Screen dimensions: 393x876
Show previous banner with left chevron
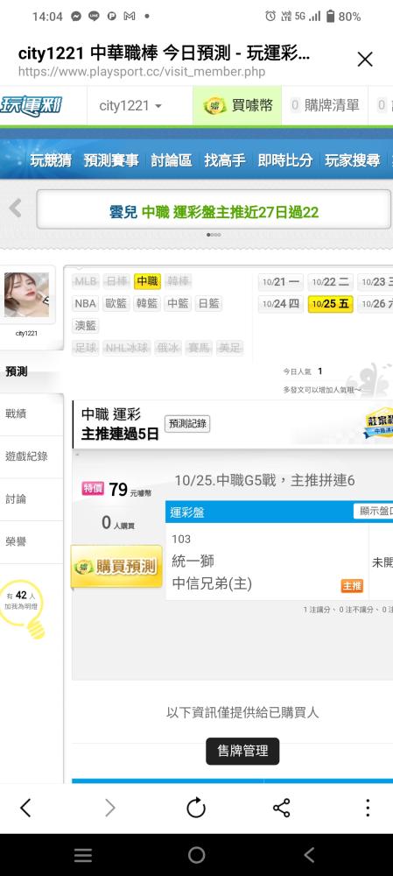click(x=15, y=208)
